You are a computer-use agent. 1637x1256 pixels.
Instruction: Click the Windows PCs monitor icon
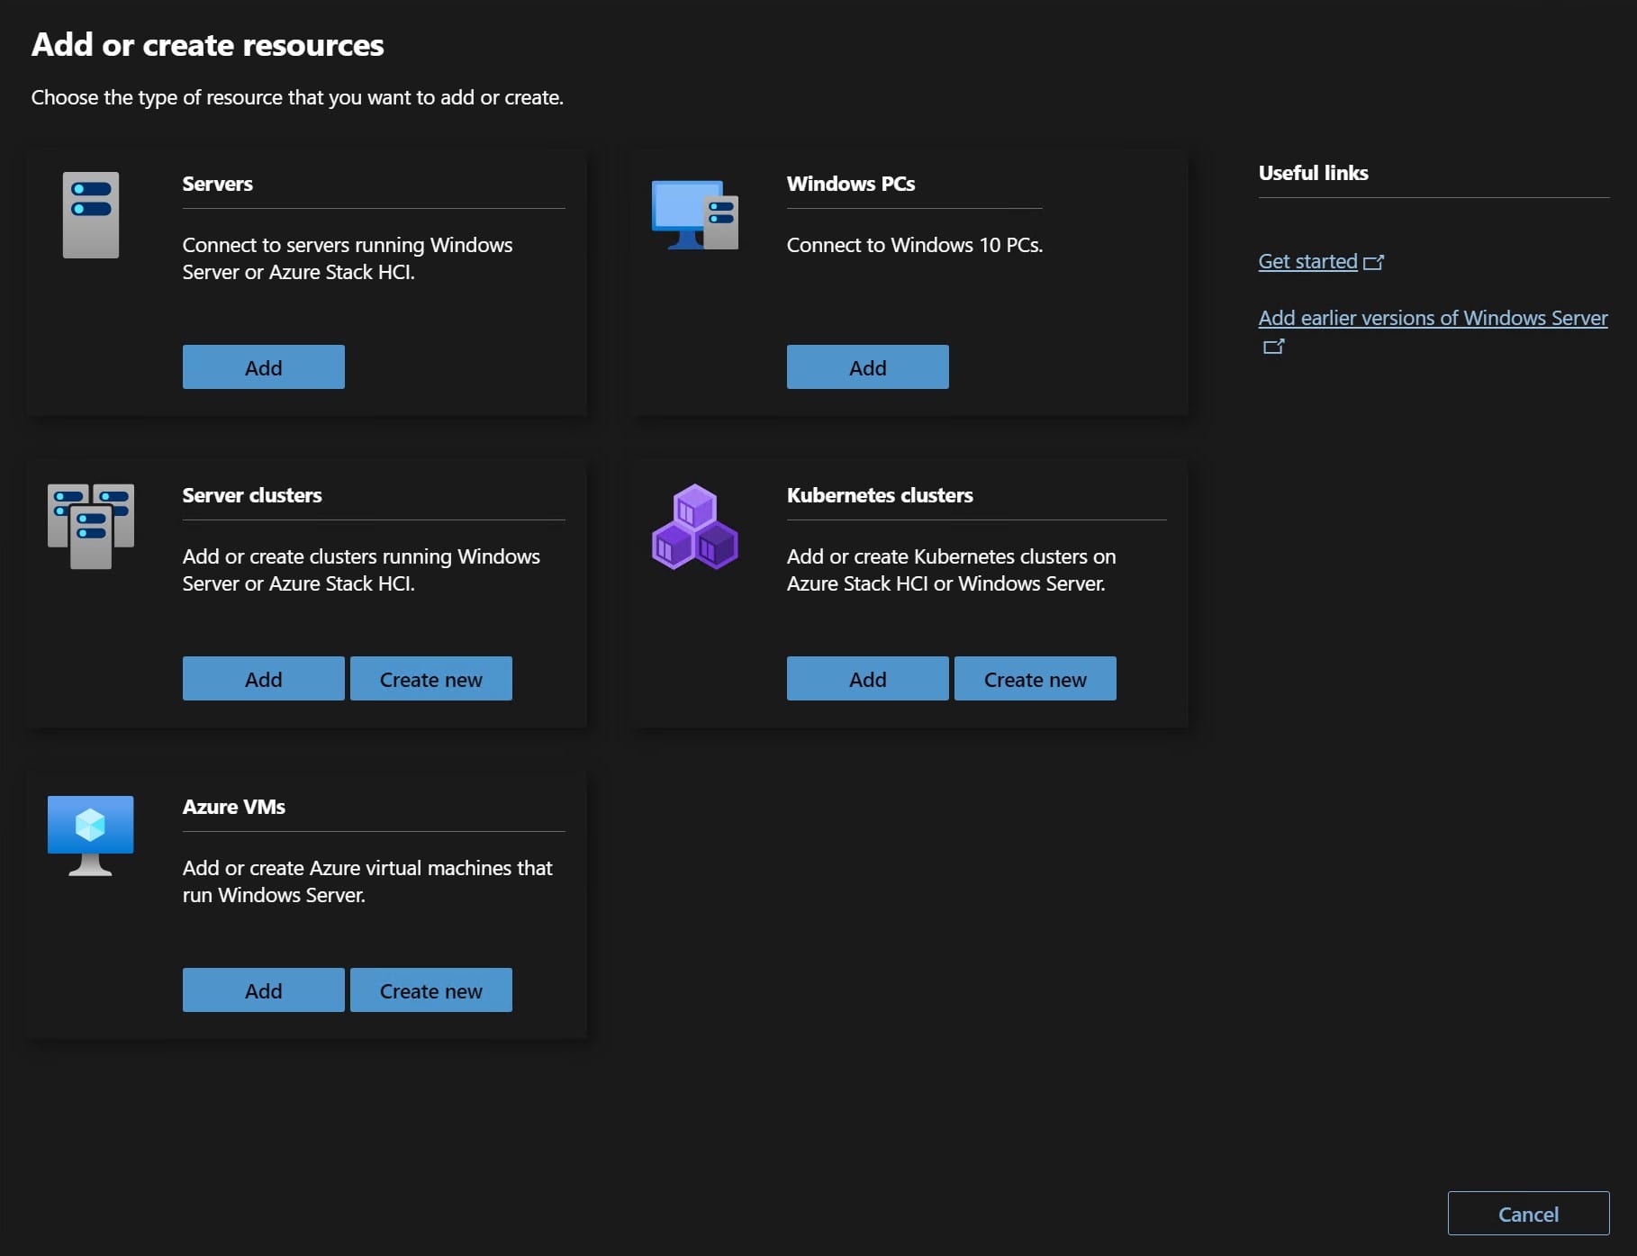point(694,215)
